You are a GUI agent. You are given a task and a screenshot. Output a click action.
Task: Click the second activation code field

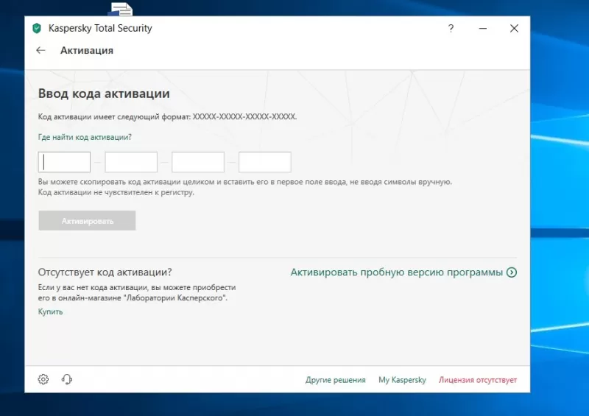tap(131, 162)
